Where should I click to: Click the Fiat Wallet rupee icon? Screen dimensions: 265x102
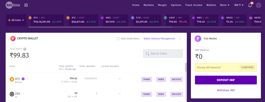[198, 39]
